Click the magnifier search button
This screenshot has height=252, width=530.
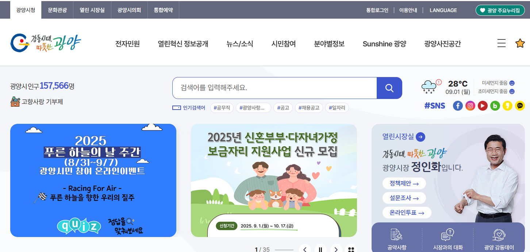(x=389, y=88)
